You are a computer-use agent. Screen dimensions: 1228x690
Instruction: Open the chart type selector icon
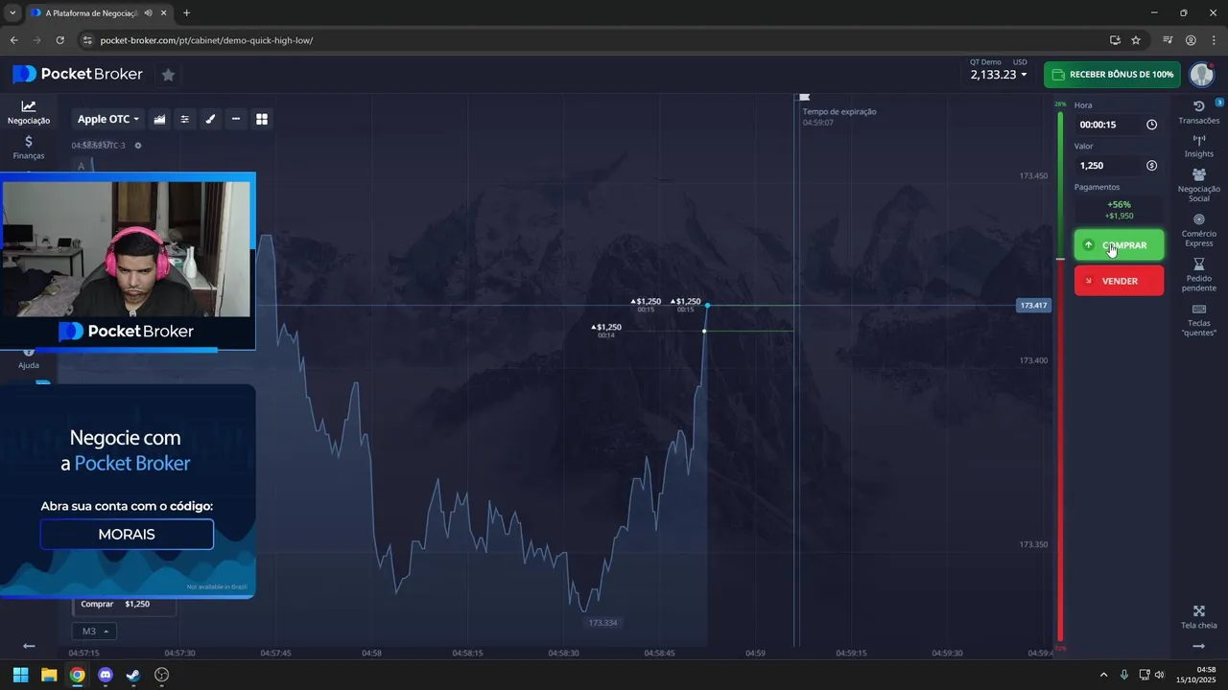tap(159, 119)
